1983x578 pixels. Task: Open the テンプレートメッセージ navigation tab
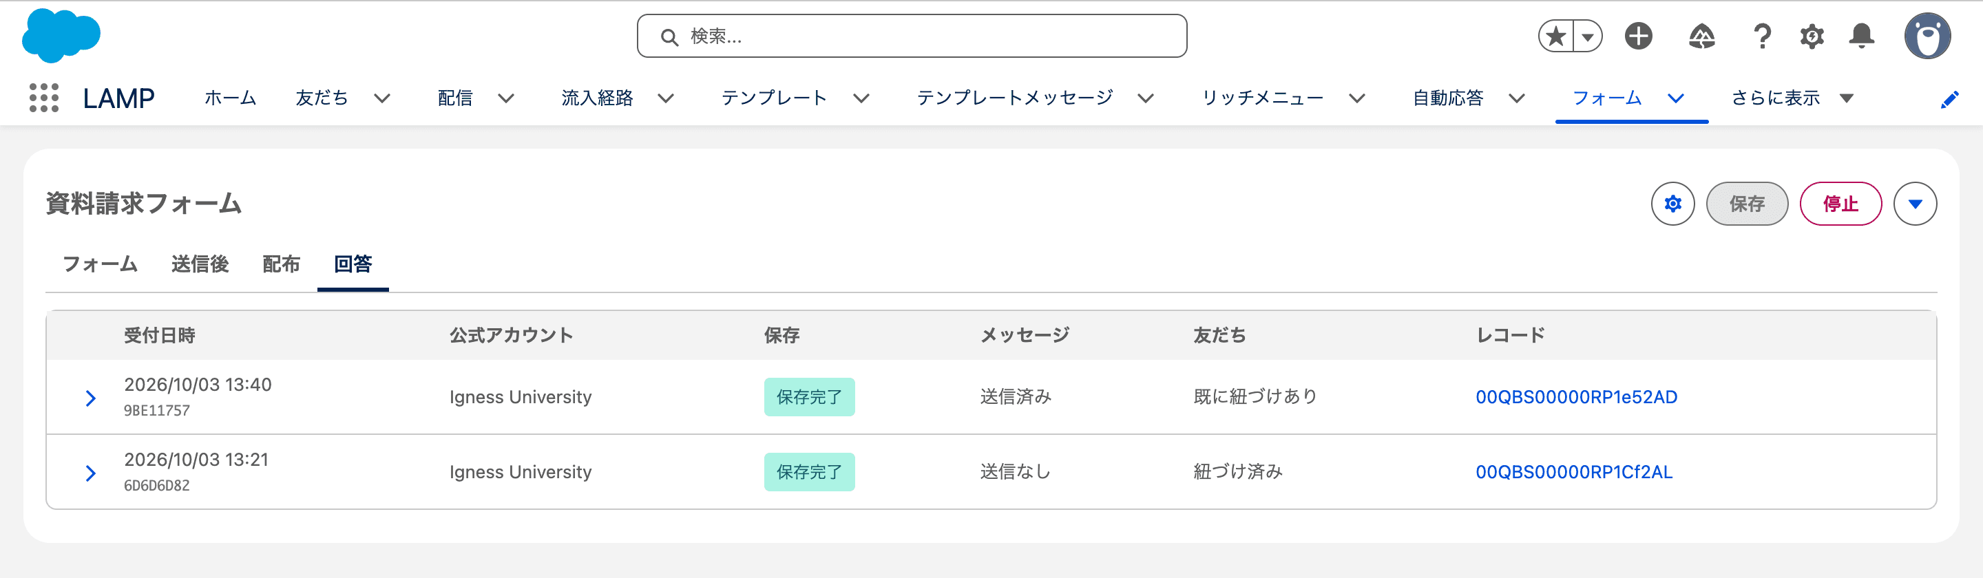[1015, 98]
